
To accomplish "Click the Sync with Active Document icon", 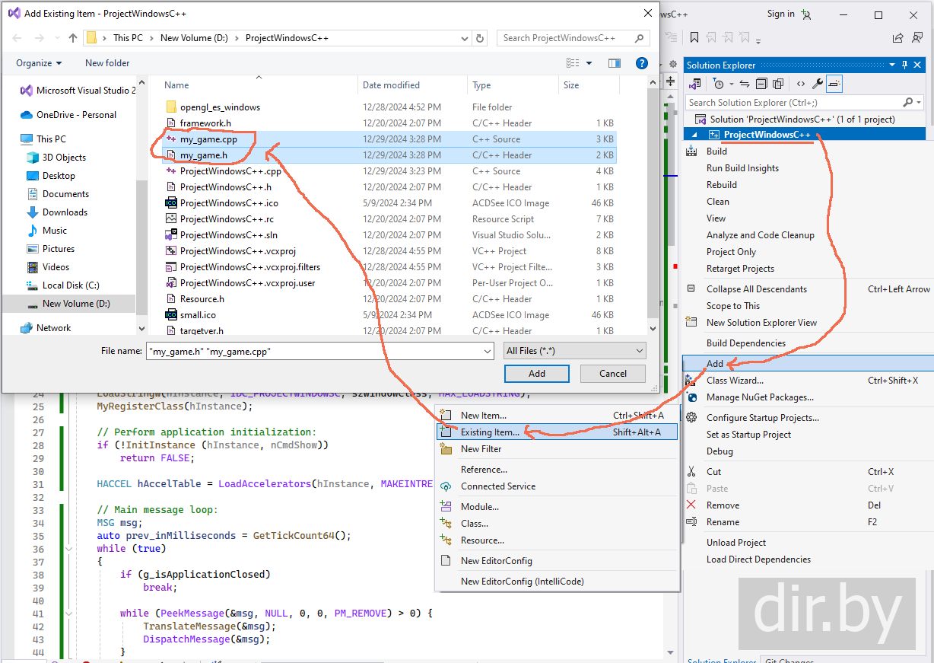I will point(745,84).
